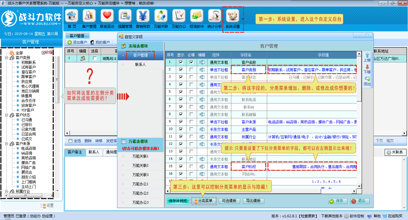
Task: Click the 分类菜单 button
Action: coord(203,201)
